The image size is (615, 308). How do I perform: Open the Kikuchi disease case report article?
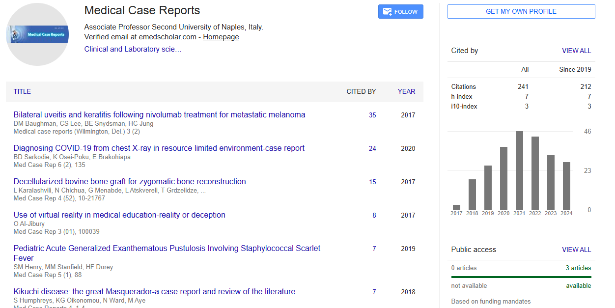click(154, 291)
